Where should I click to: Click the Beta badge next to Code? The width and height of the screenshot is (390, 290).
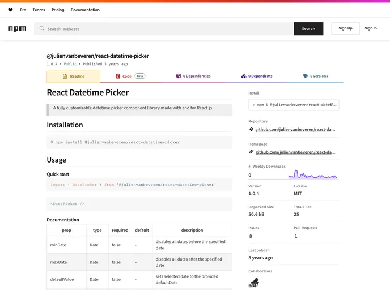coord(140,76)
